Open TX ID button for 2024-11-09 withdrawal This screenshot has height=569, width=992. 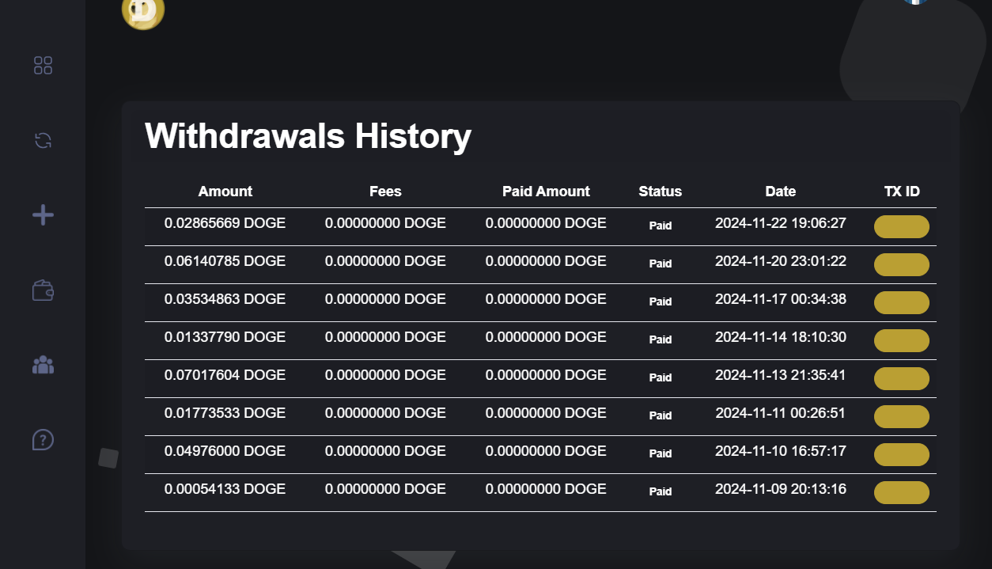[x=901, y=492]
